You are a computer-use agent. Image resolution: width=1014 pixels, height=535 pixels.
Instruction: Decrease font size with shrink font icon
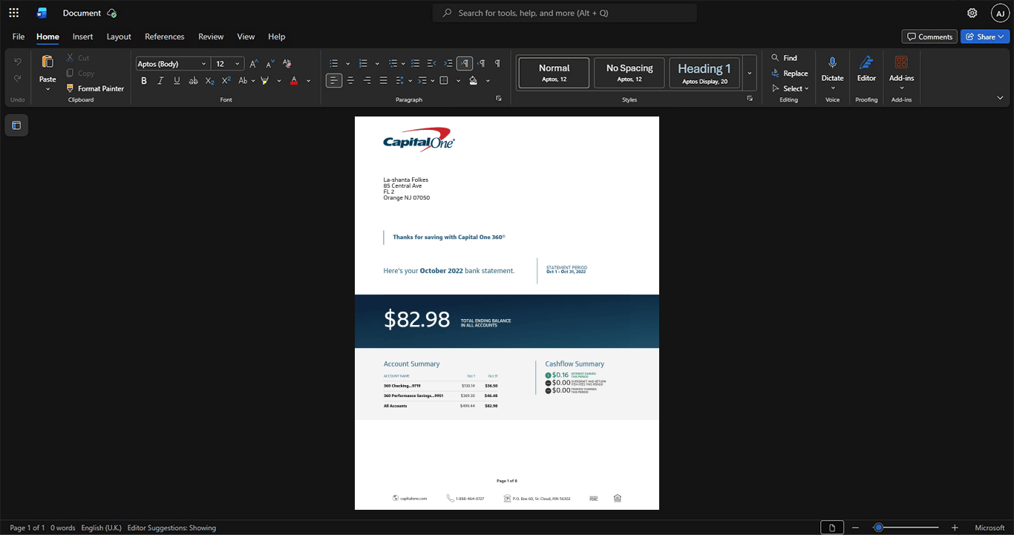pos(270,64)
